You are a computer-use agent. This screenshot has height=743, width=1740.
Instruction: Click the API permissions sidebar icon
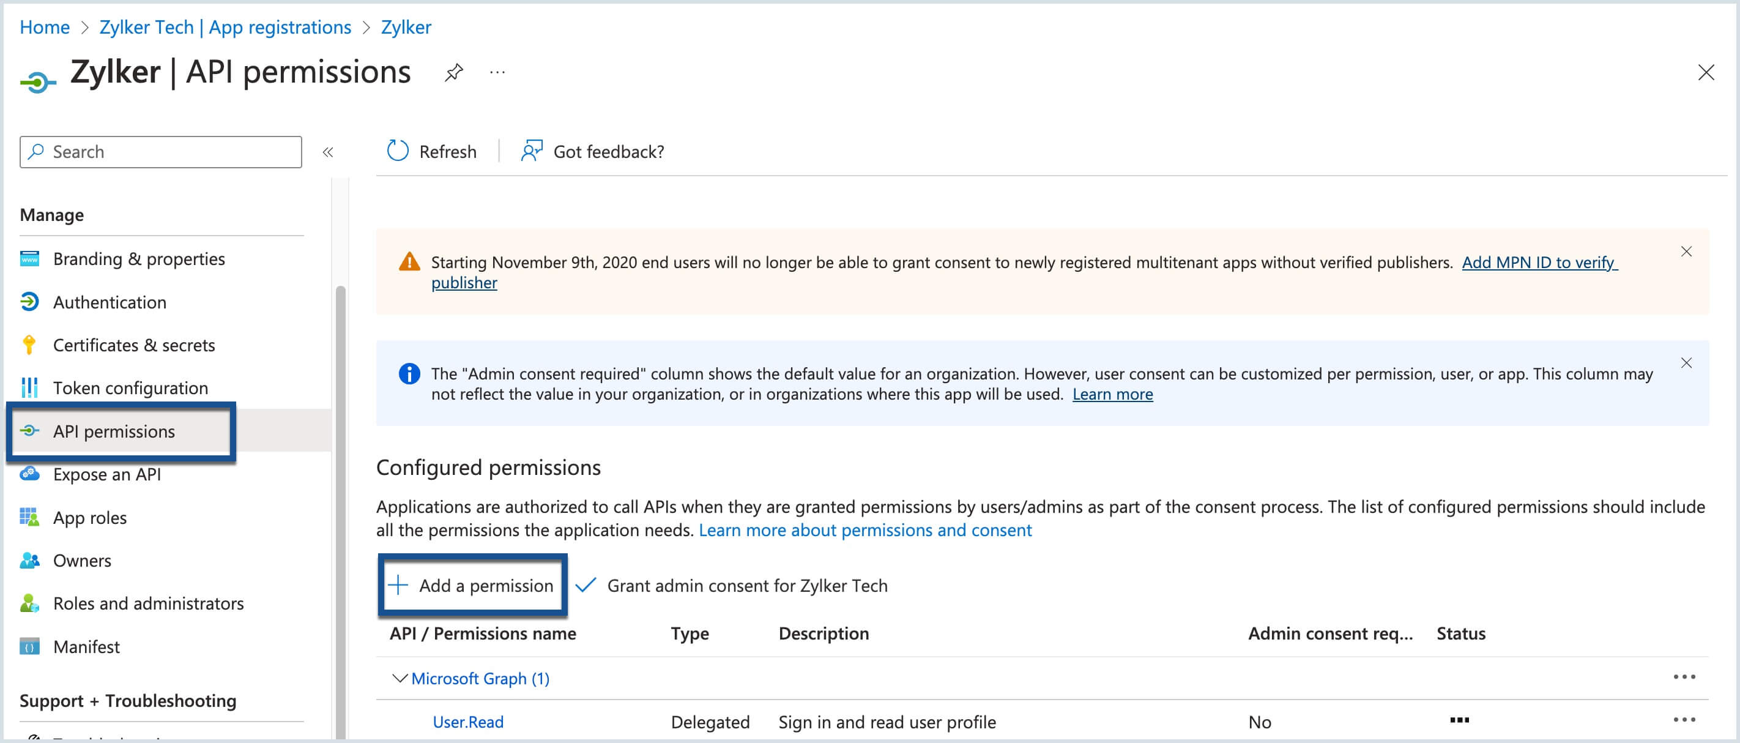[30, 430]
